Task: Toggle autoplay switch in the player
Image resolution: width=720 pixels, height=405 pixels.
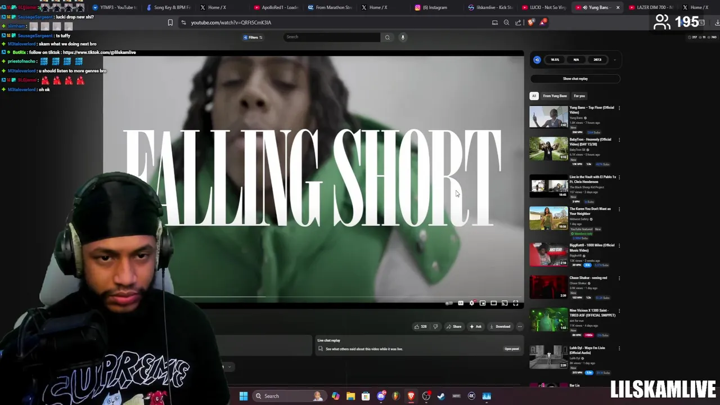Action: (449, 303)
